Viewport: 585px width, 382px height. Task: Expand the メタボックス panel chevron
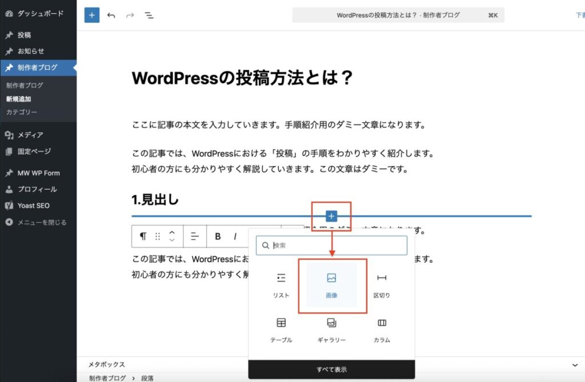click(575, 365)
